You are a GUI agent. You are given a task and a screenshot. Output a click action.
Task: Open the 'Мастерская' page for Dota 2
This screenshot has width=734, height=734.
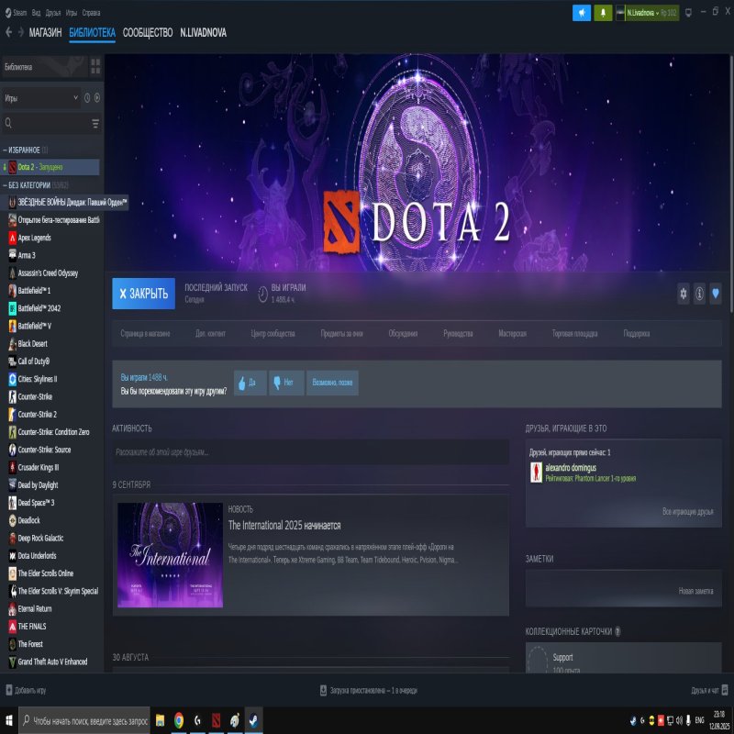513,333
